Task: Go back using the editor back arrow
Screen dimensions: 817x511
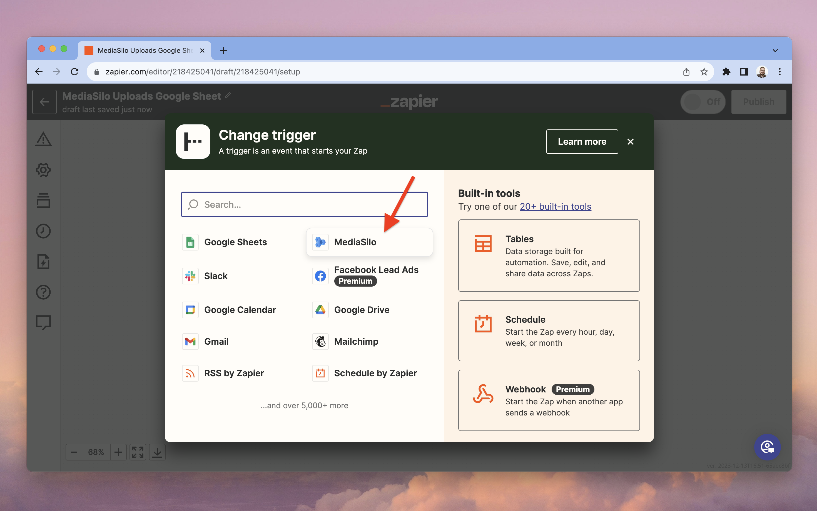Action: [x=44, y=102]
